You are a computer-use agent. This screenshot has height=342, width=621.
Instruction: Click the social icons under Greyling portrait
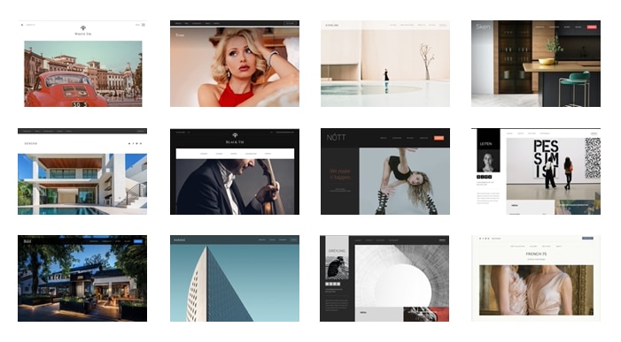(333, 284)
